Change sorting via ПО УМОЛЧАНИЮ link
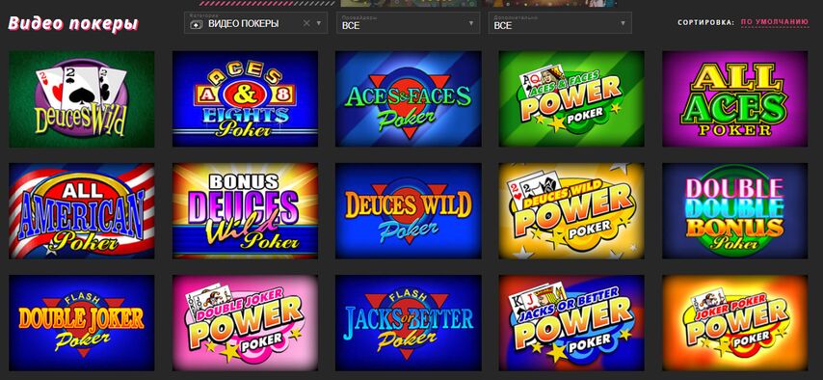 click(774, 22)
